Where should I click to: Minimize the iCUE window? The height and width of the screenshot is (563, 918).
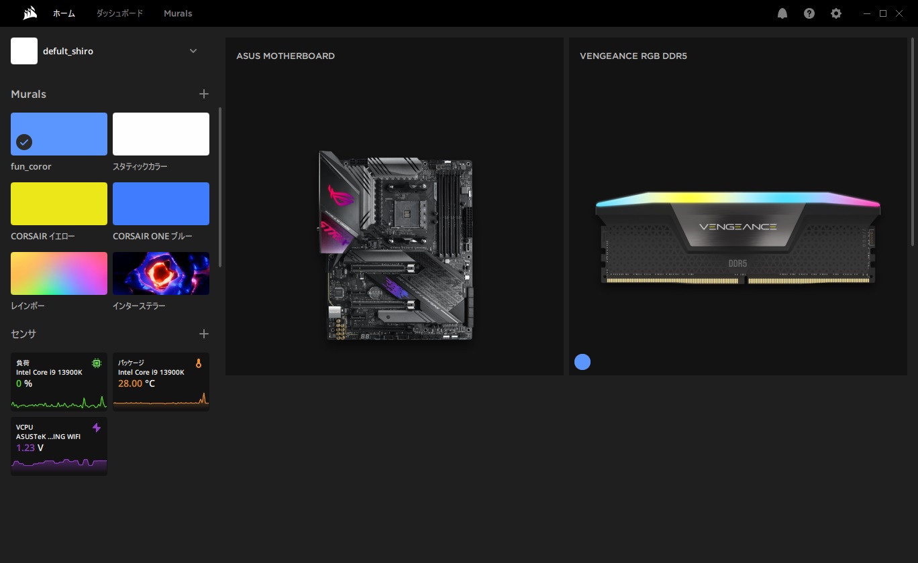(x=868, y=13)
